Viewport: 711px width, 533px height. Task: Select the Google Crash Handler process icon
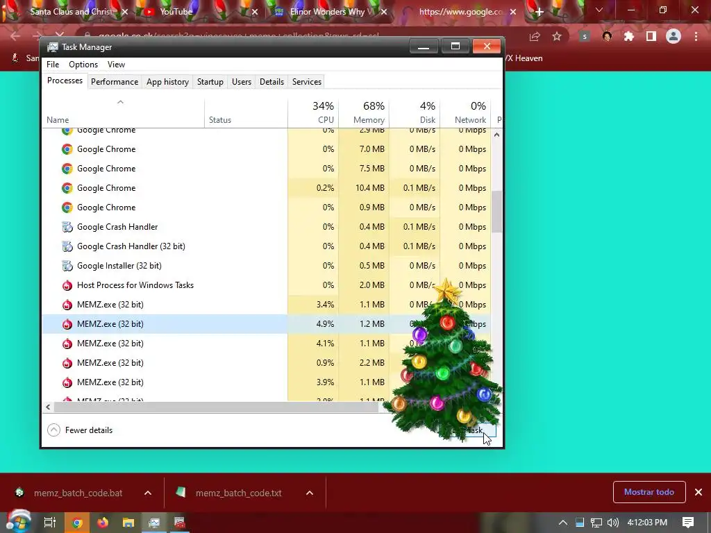(x=67, y=227)
